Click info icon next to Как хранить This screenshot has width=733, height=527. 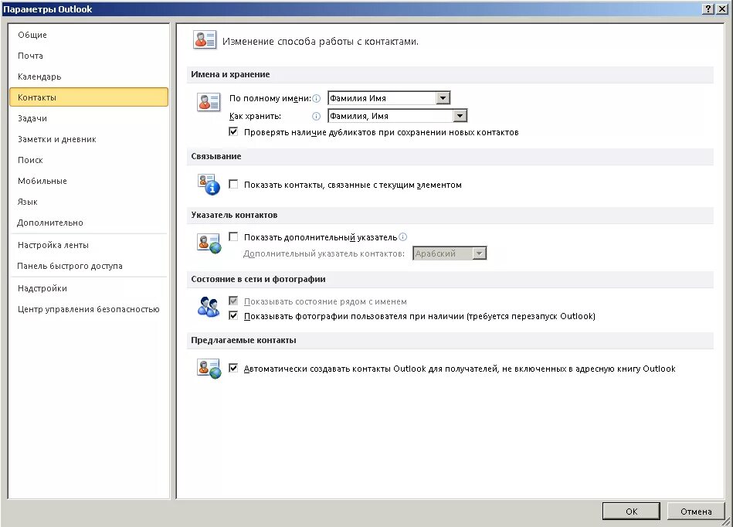[x=317, y=116]
